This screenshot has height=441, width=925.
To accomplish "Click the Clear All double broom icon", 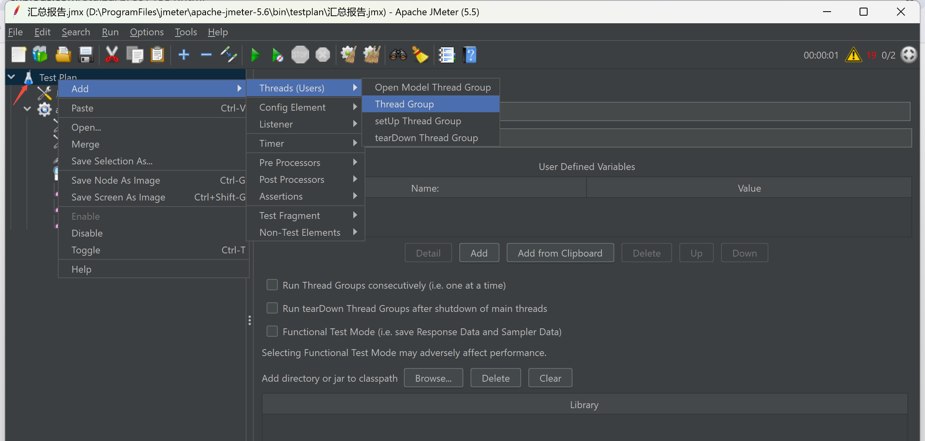I will point(372,55).
